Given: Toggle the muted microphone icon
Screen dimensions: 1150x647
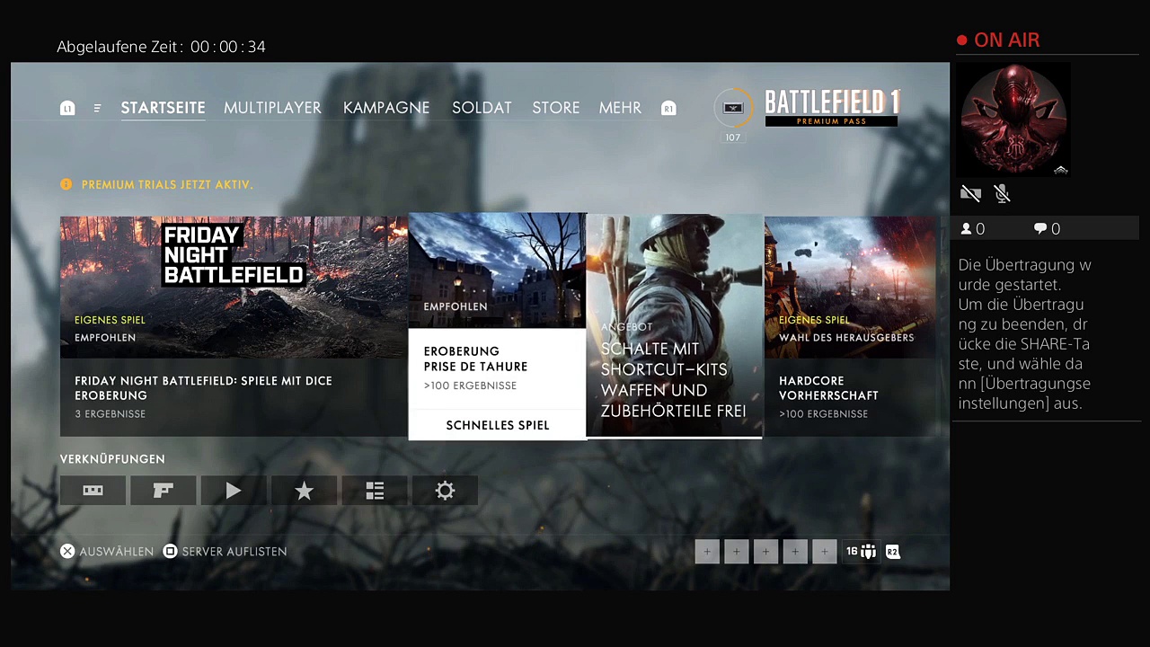Looking at the screenshot, I should pyautogui.click(x=1003, y=193).
